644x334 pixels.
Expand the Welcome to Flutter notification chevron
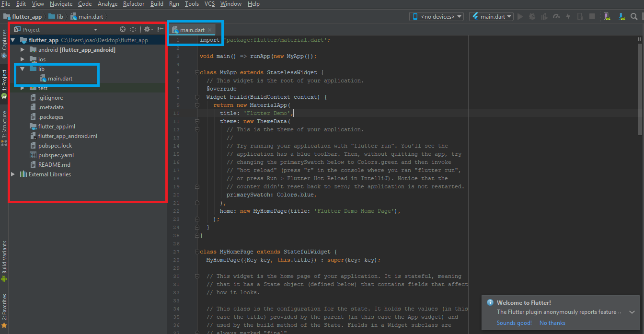pyautogui.click(x=632, y=312)
